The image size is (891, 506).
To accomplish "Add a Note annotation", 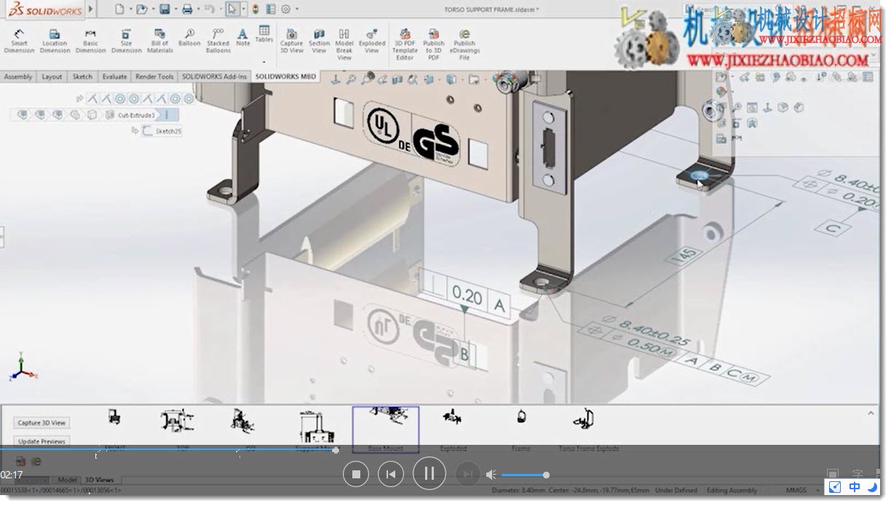I will [242, 38].
